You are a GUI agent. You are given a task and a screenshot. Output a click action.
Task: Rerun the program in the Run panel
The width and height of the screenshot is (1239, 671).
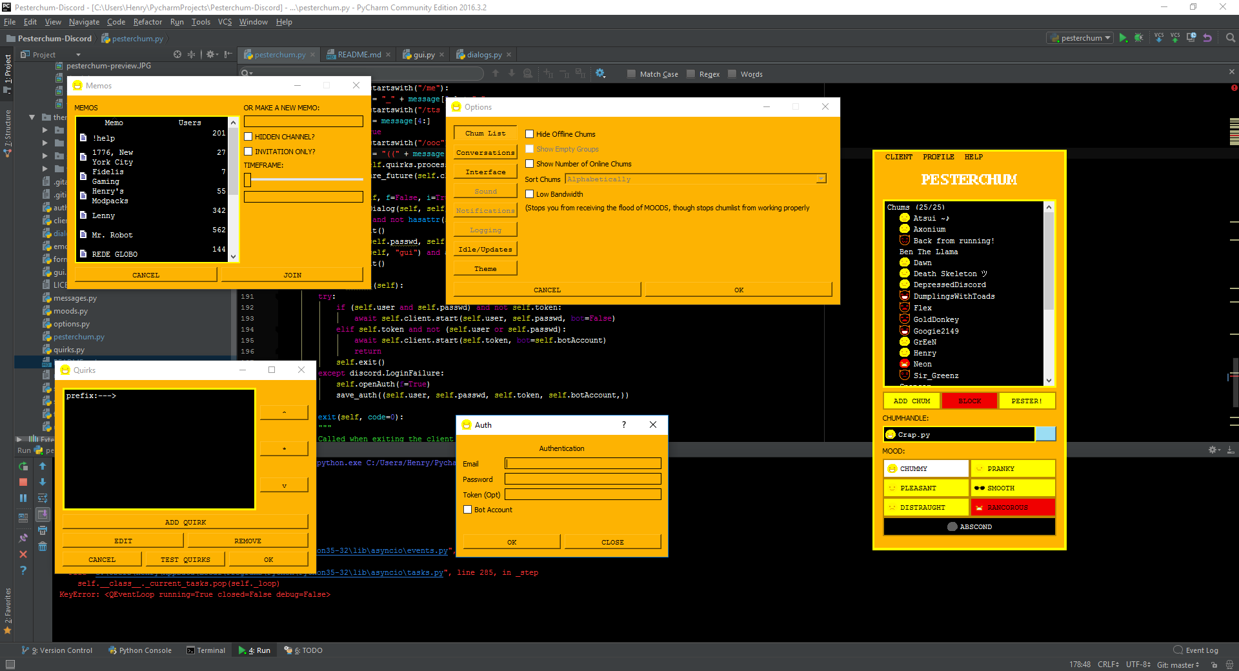click(23, 466)
